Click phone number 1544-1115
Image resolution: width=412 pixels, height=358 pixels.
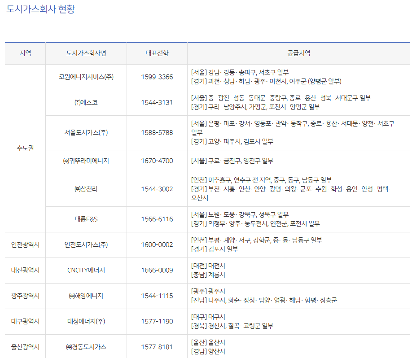157,296
